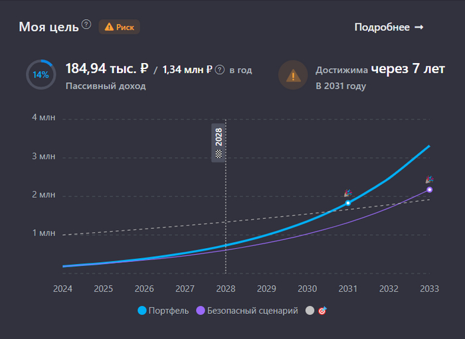
Task: Click the purple safe-scenario point at 2033
Action: 430,190
